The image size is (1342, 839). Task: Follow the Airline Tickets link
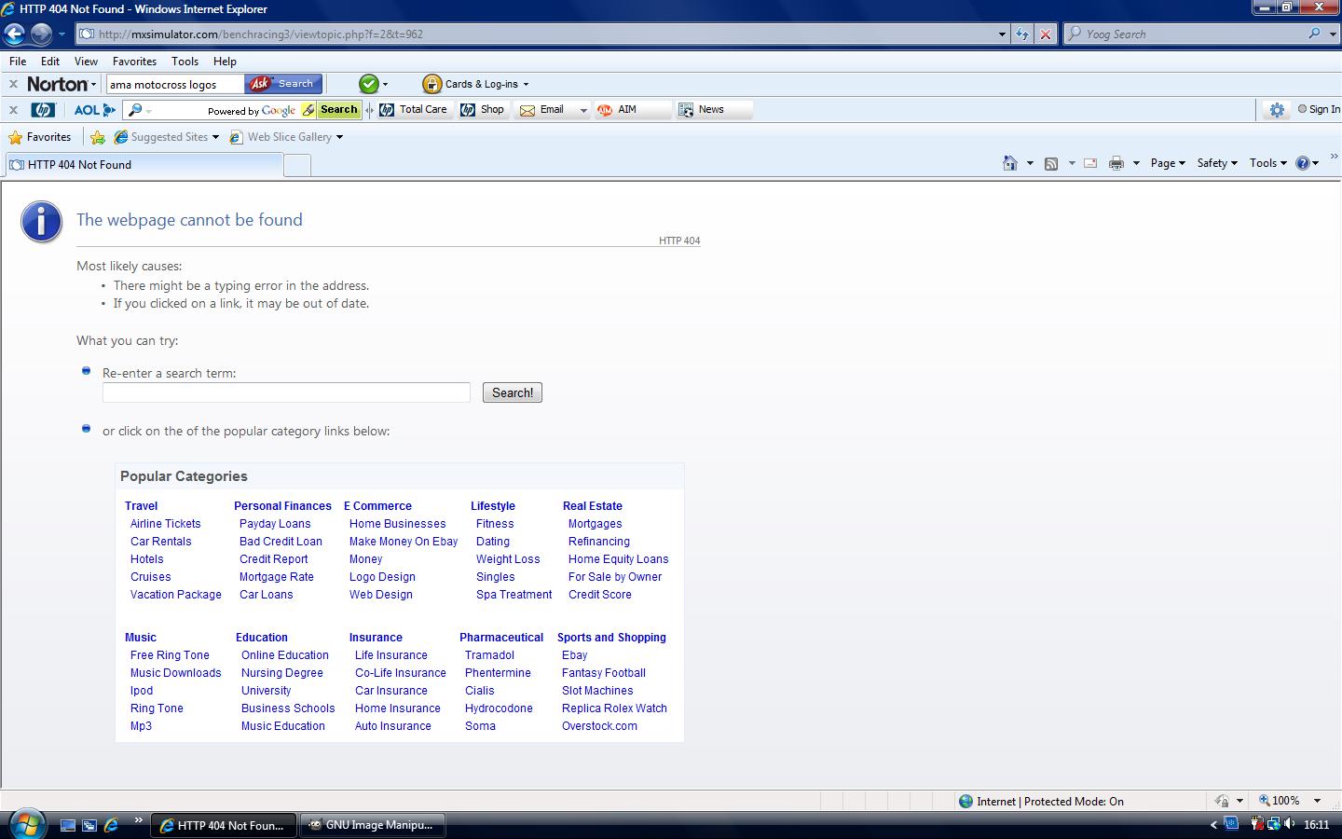coord(166,524)
